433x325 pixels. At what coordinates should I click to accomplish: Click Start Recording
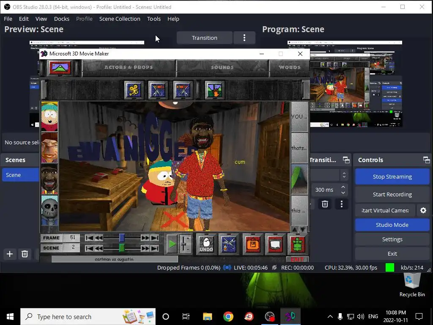point(392,194)
